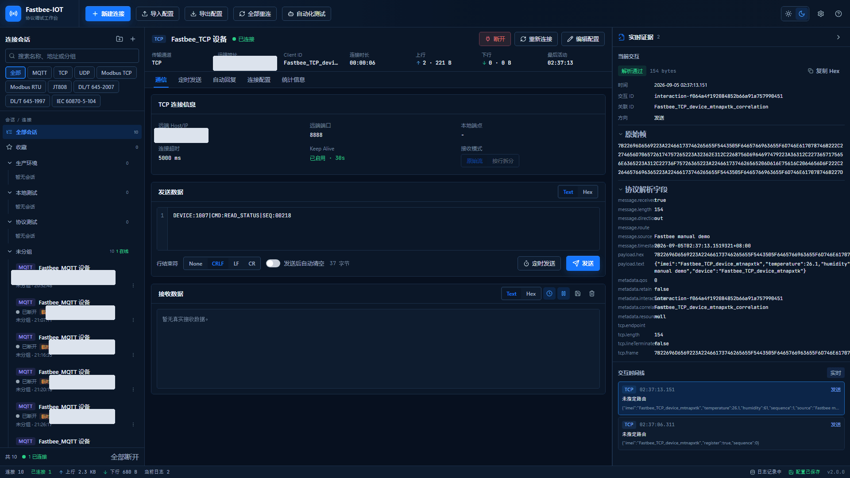
Task: Switch to dark theme moon icon
Action: pos(802,14)
